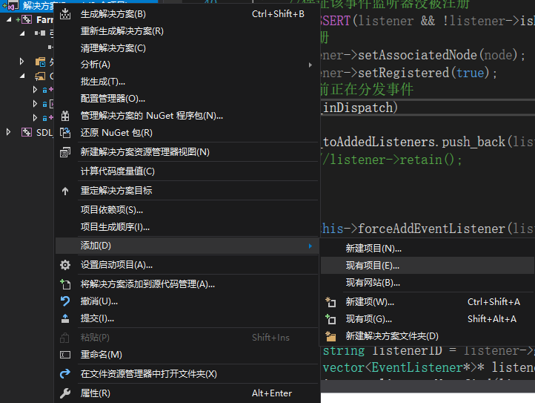
Task: Select 新建项目(N)... in Add submenu
Action: 373,249
